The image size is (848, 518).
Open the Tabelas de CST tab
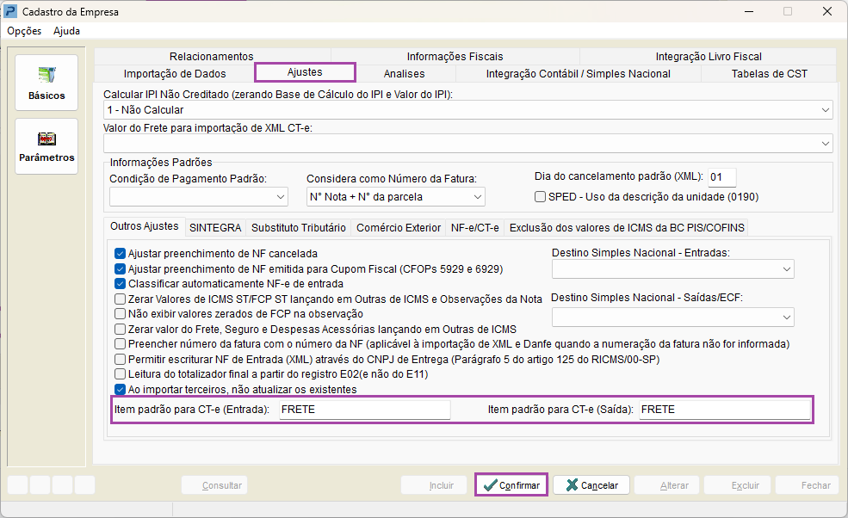coord(769,74)
